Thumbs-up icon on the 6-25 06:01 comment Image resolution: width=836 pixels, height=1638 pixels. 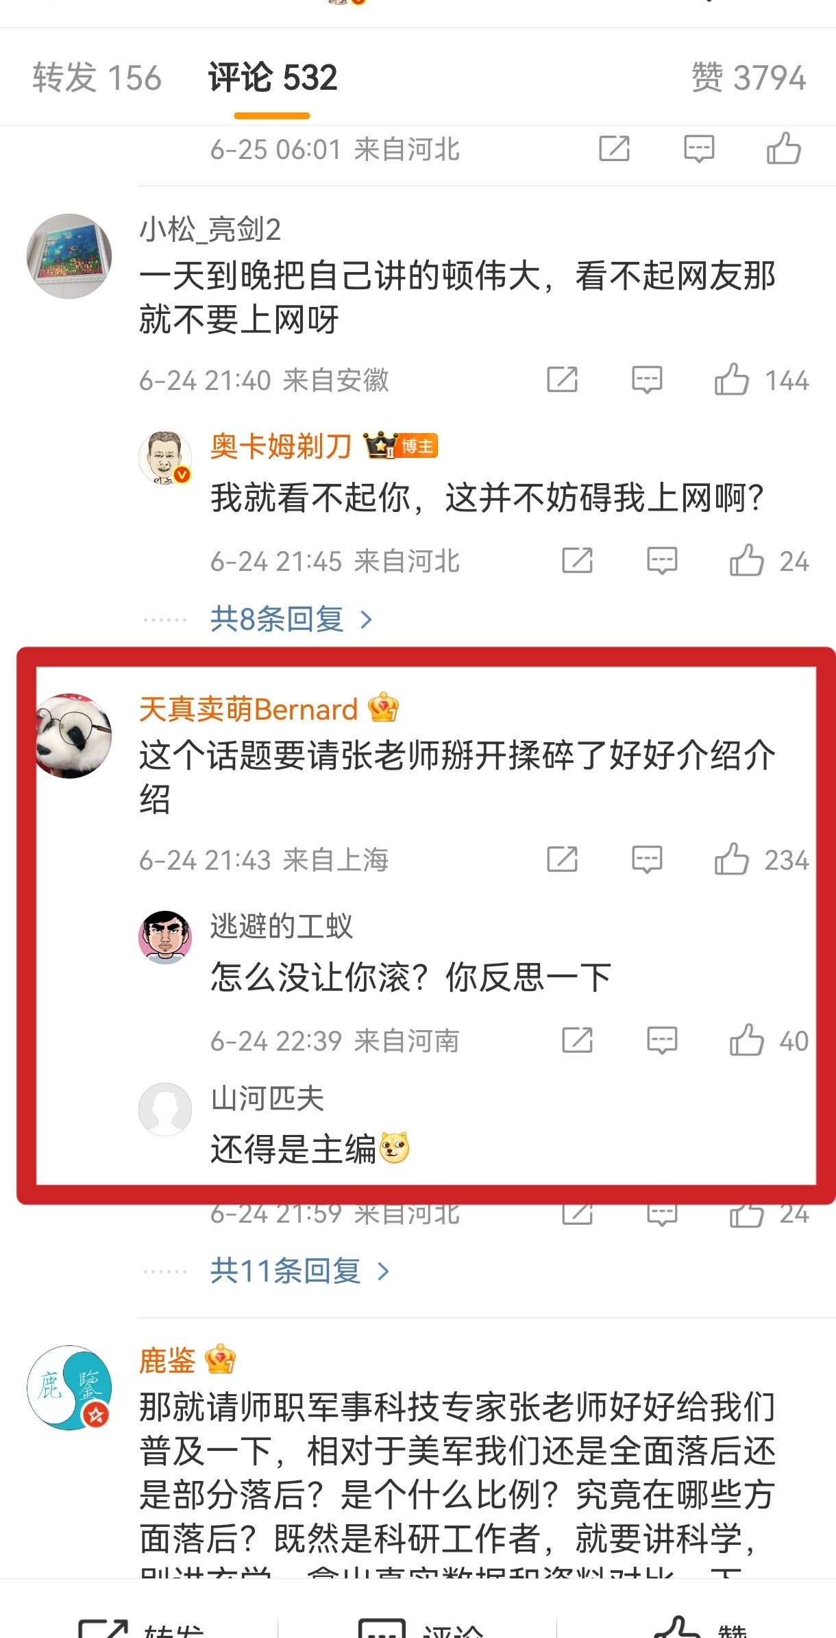click(783, 149)
